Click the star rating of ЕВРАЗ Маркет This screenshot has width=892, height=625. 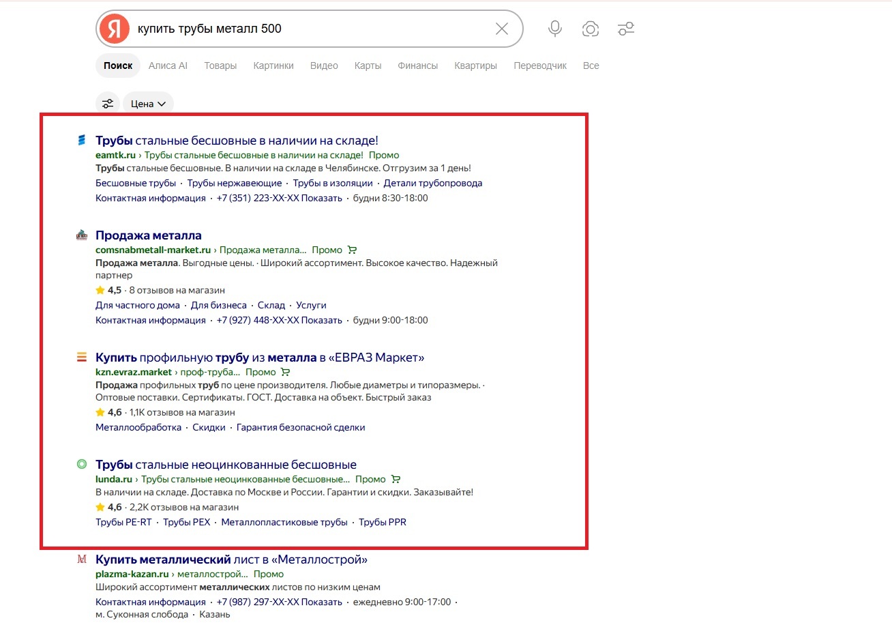tap(109, 412)
